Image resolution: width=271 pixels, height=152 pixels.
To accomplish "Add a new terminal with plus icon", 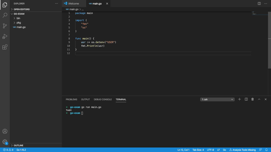I will click(x=240, y=99).
